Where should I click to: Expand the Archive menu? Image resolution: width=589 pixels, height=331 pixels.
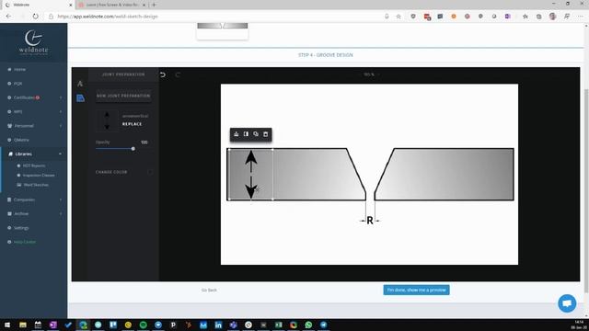(34, 213)
